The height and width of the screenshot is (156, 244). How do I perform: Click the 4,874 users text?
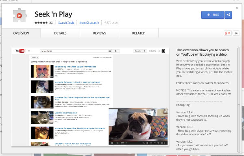tap(111, 22)
